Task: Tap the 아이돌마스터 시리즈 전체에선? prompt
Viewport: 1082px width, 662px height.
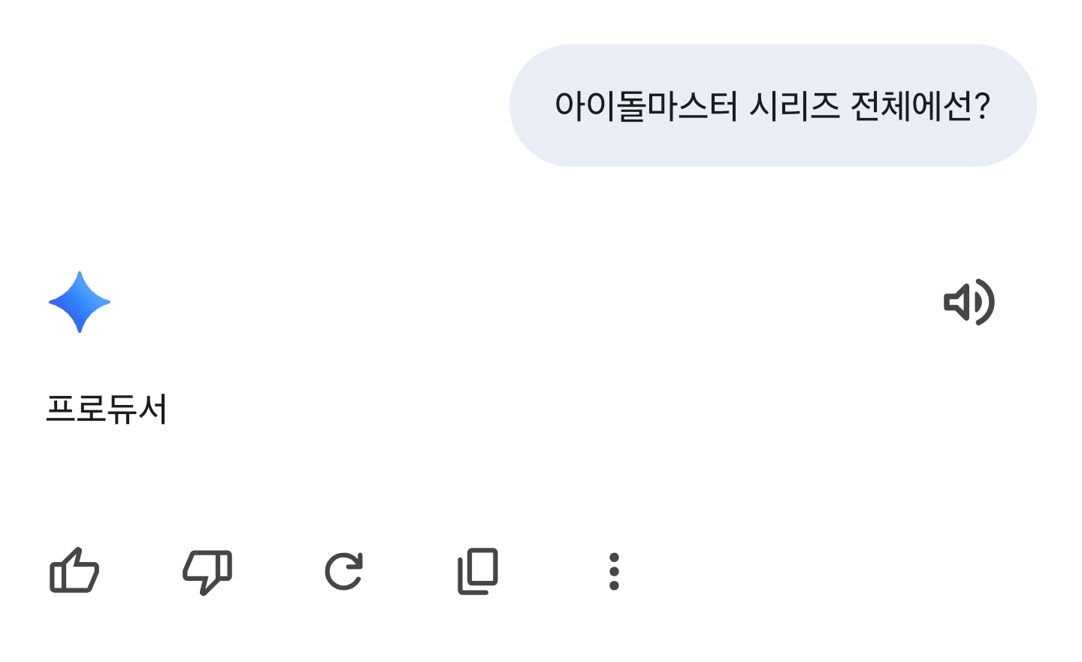Action: pyautogui.click(x=772, y=105)
